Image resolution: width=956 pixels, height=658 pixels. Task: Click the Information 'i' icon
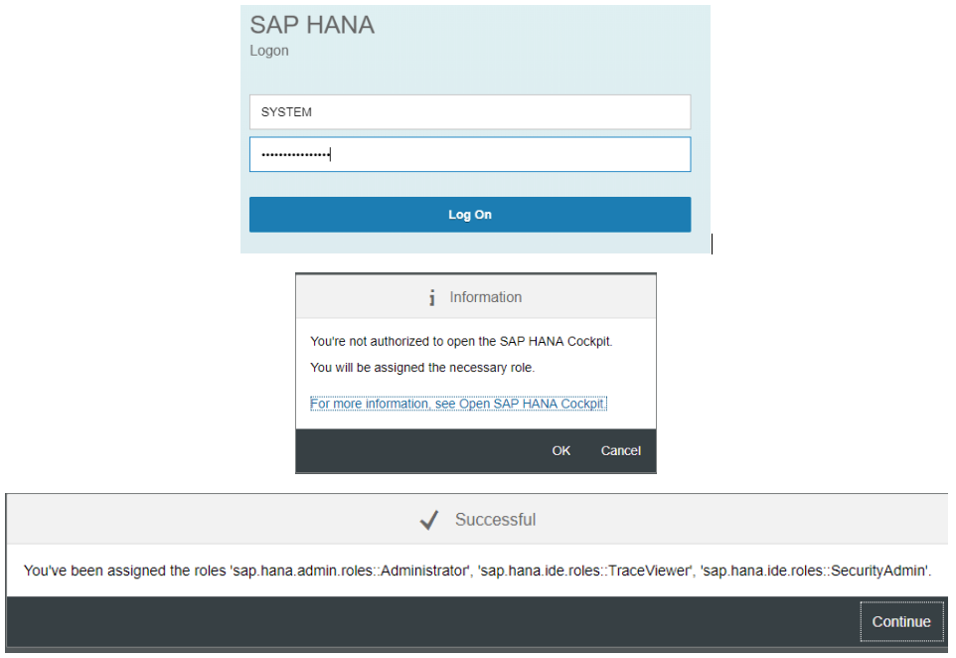(431, 297)
